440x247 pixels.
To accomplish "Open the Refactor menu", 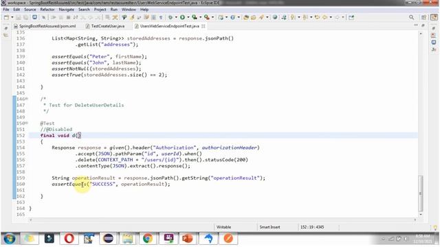I will tap(47, 10).
